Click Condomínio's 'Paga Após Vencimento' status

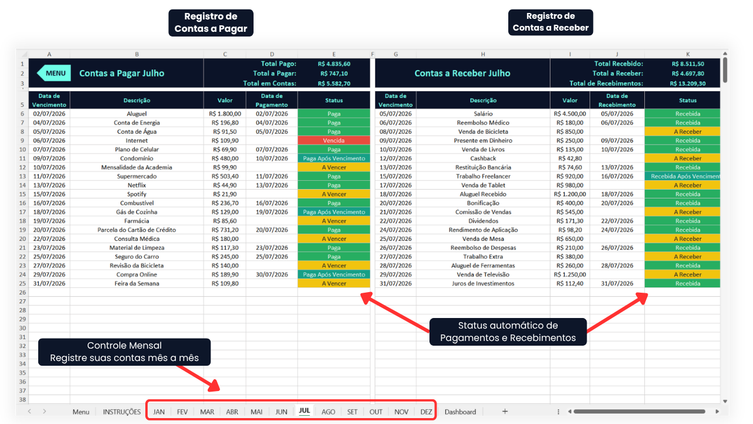[x=334, y=158]
